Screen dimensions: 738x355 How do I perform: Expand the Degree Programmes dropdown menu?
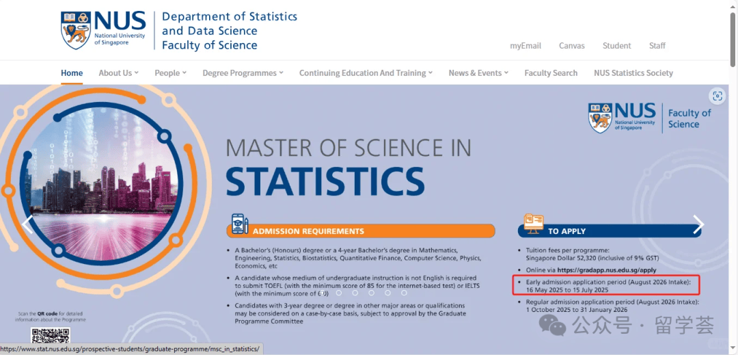[x=243, y=73]
